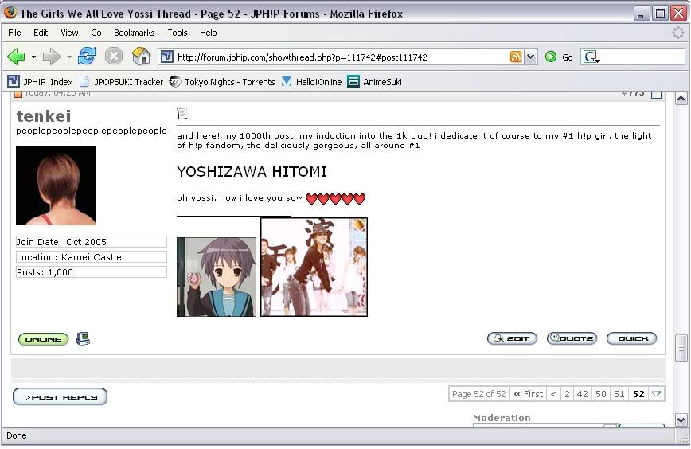Click the dancing girls signature image

click(x=314, y=267)
